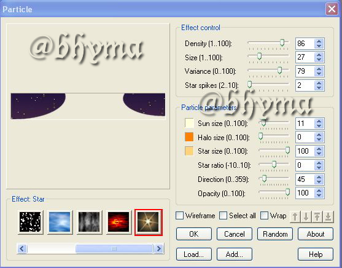
Task: Click the Variance slider handle
Action: (279, 70)
